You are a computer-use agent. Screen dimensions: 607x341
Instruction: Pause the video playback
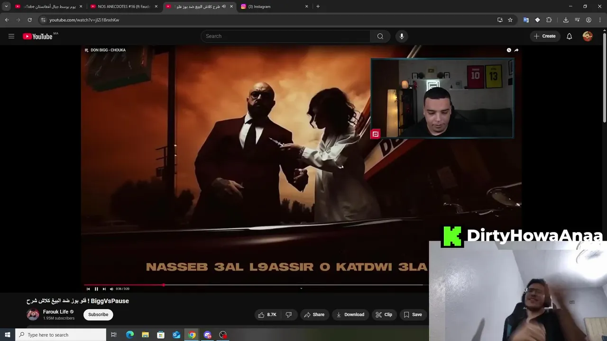pos(96,289)
